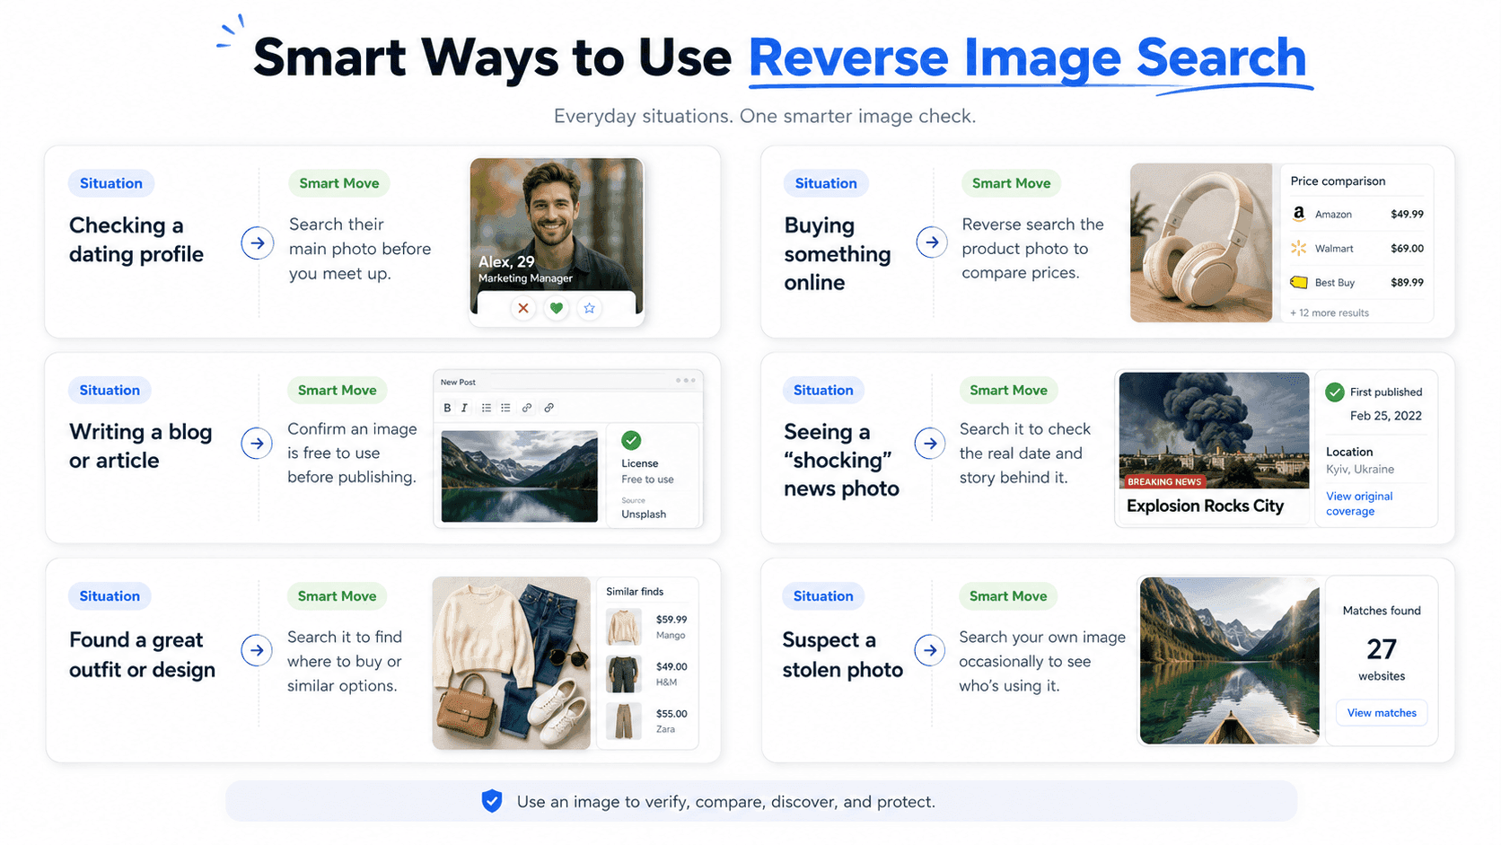The width and height of the screenshot is (1501, 845).
Task: Click the blue star super-like icon
Action: [590, 308]
